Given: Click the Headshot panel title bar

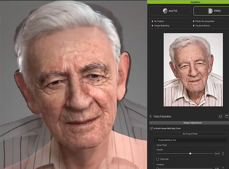Looking at the screenshot, I should pyautogui.click(x=188, y=2).
